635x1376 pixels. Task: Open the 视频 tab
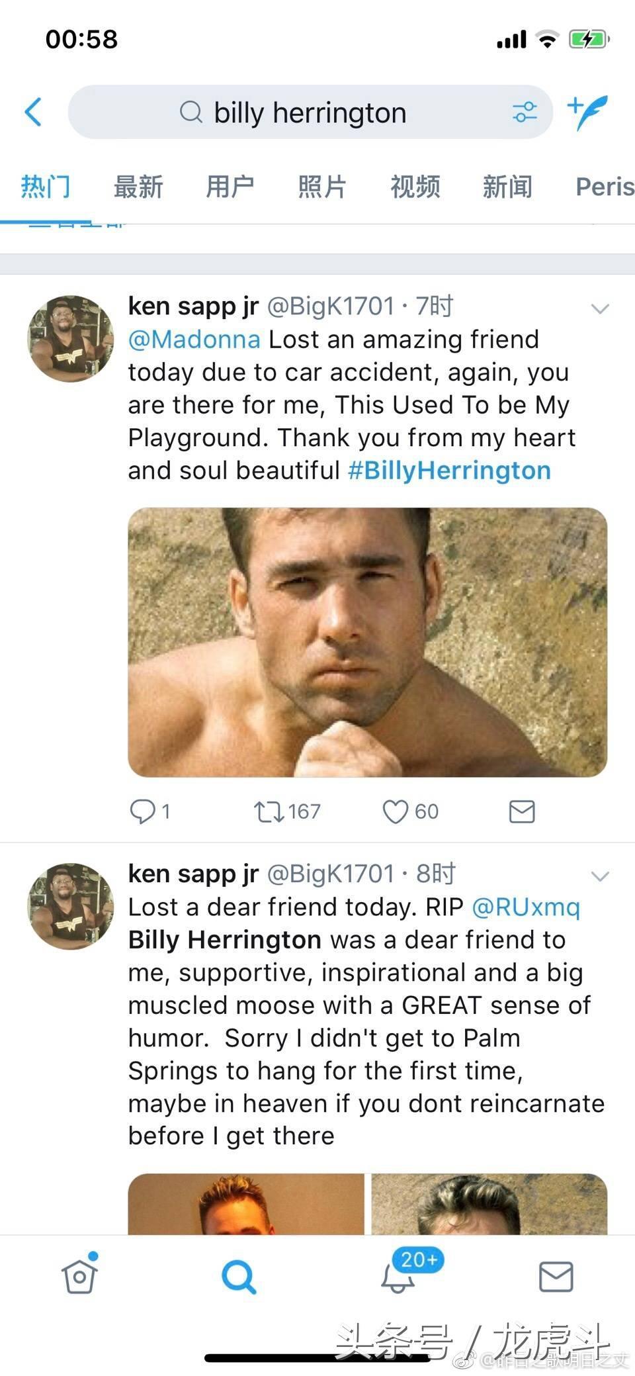[x=415, y=187]
